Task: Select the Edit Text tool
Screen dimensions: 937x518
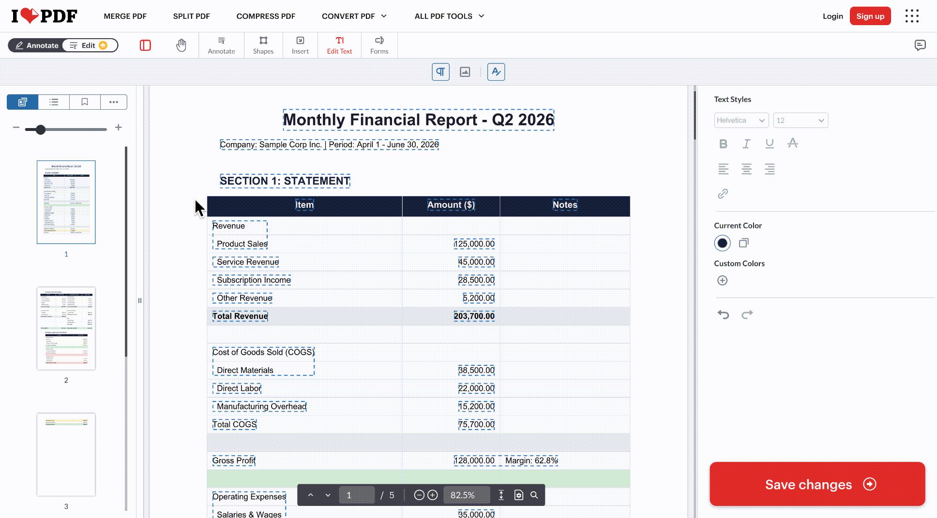Action: pos(339,45)
